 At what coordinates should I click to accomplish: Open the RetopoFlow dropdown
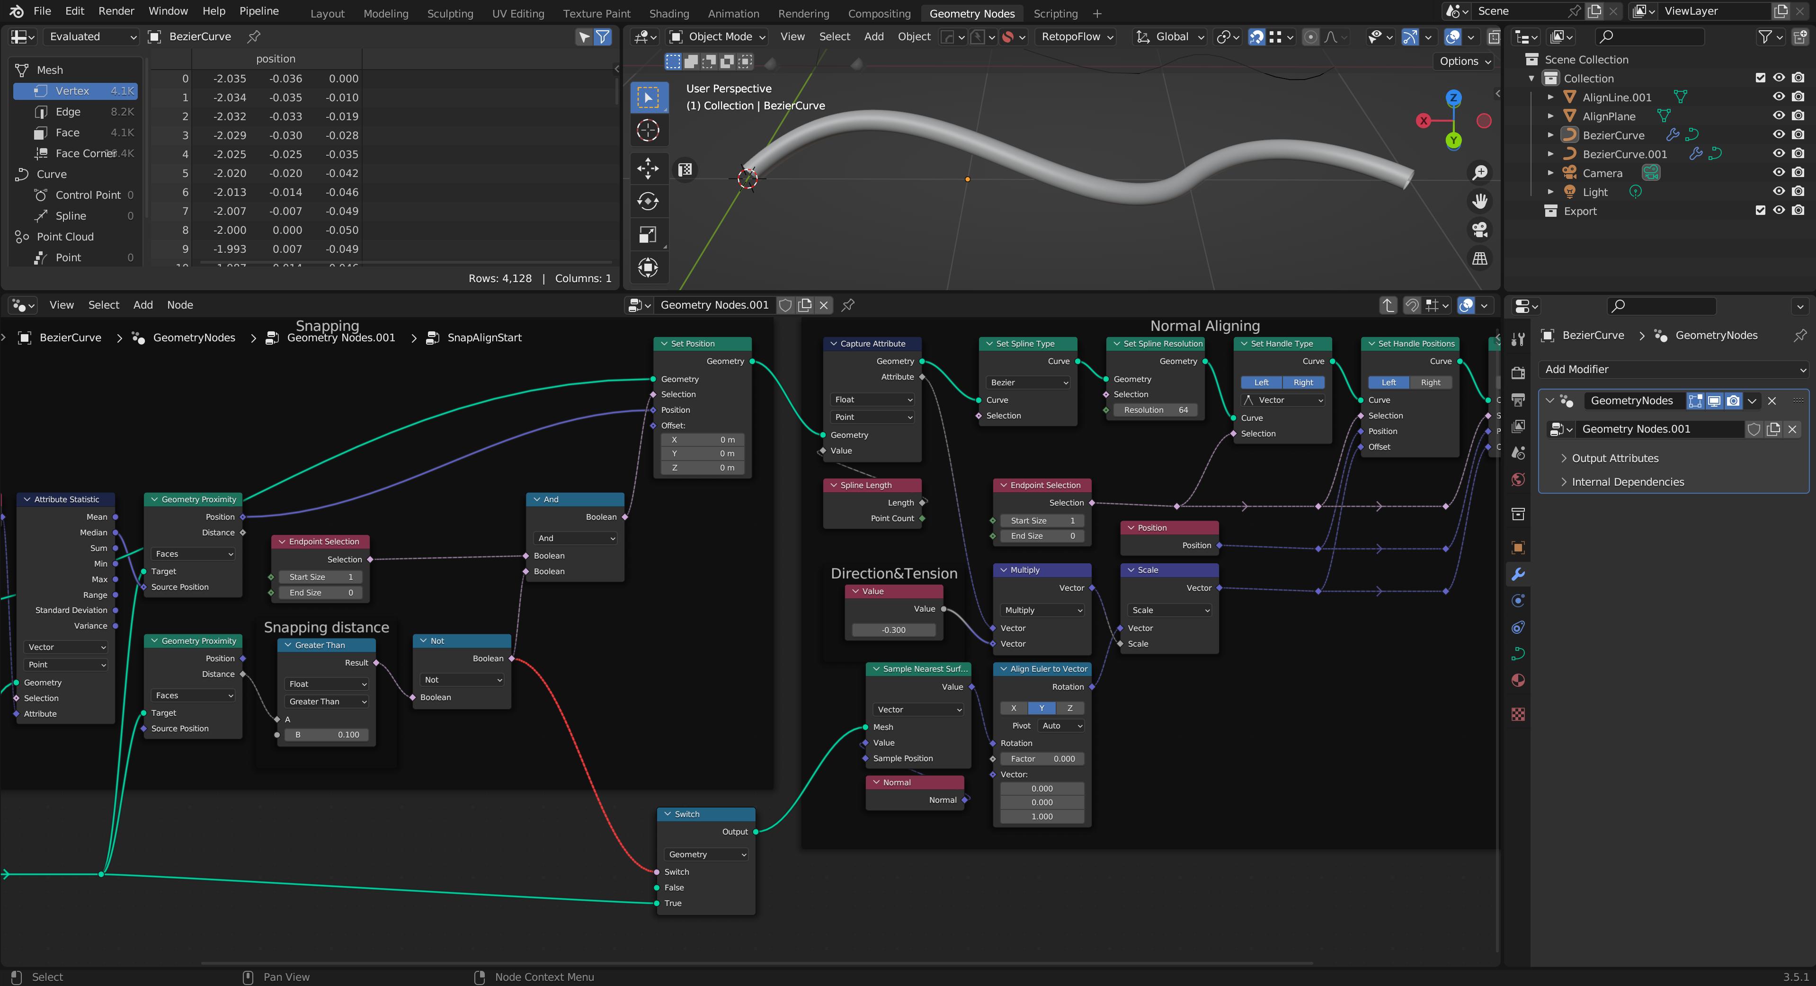[1077, 36]
